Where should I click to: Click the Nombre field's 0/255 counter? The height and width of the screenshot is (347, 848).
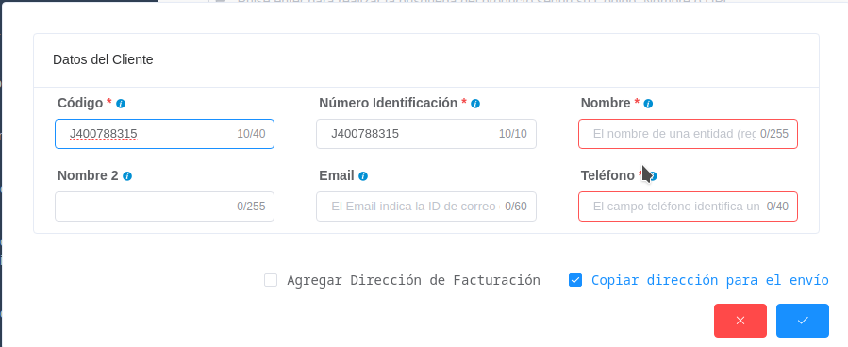pos(774,134)
